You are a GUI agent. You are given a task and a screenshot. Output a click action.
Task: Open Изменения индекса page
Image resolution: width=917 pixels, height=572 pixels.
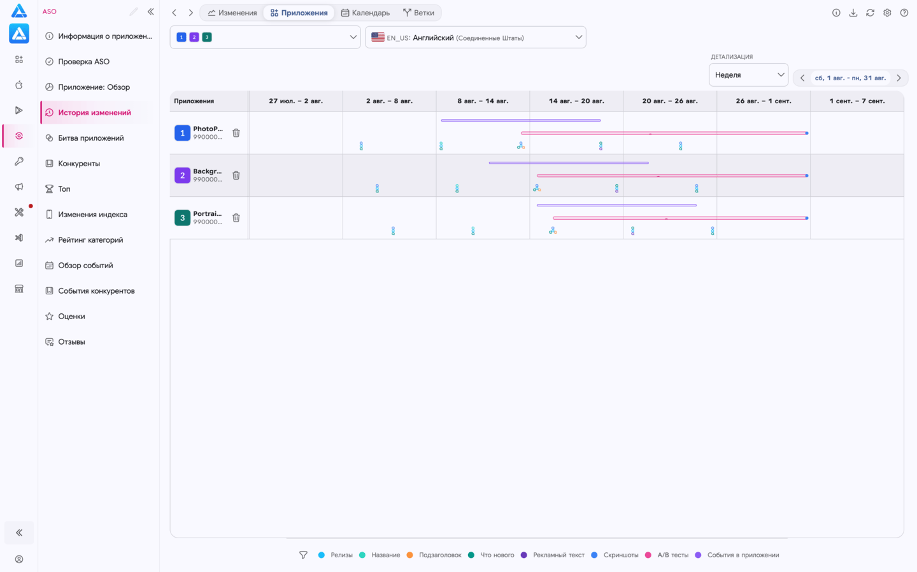[x=99, y=215]
